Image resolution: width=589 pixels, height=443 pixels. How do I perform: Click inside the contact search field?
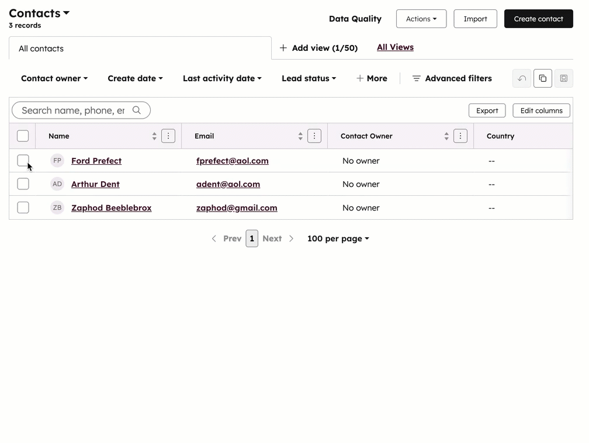pyautogui.click(x=76, y=110)
